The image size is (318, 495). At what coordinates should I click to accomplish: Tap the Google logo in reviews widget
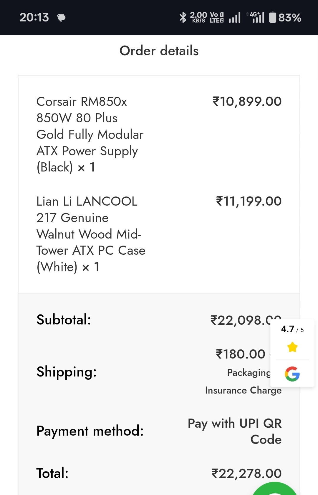click(x=292, y=374)
